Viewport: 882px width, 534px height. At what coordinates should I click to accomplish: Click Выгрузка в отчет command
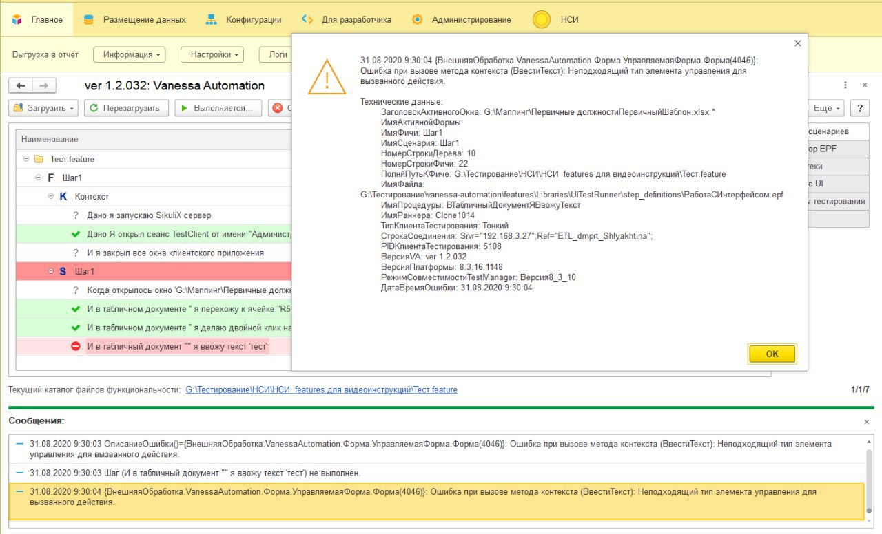[x=45, y=54]
